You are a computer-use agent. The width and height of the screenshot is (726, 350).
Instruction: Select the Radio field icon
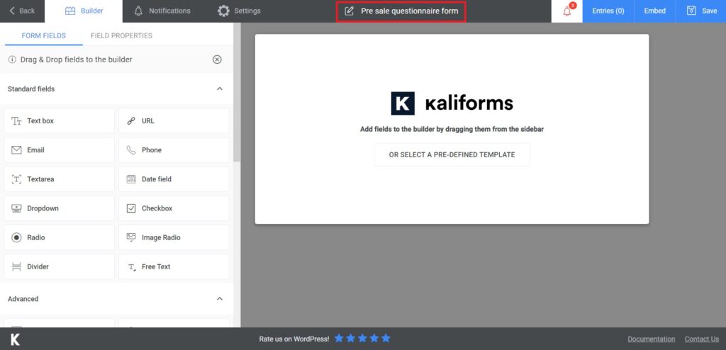[17, 237]
